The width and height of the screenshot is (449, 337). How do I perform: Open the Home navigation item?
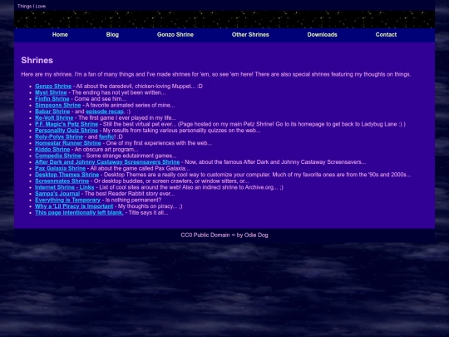coord(60,35)
